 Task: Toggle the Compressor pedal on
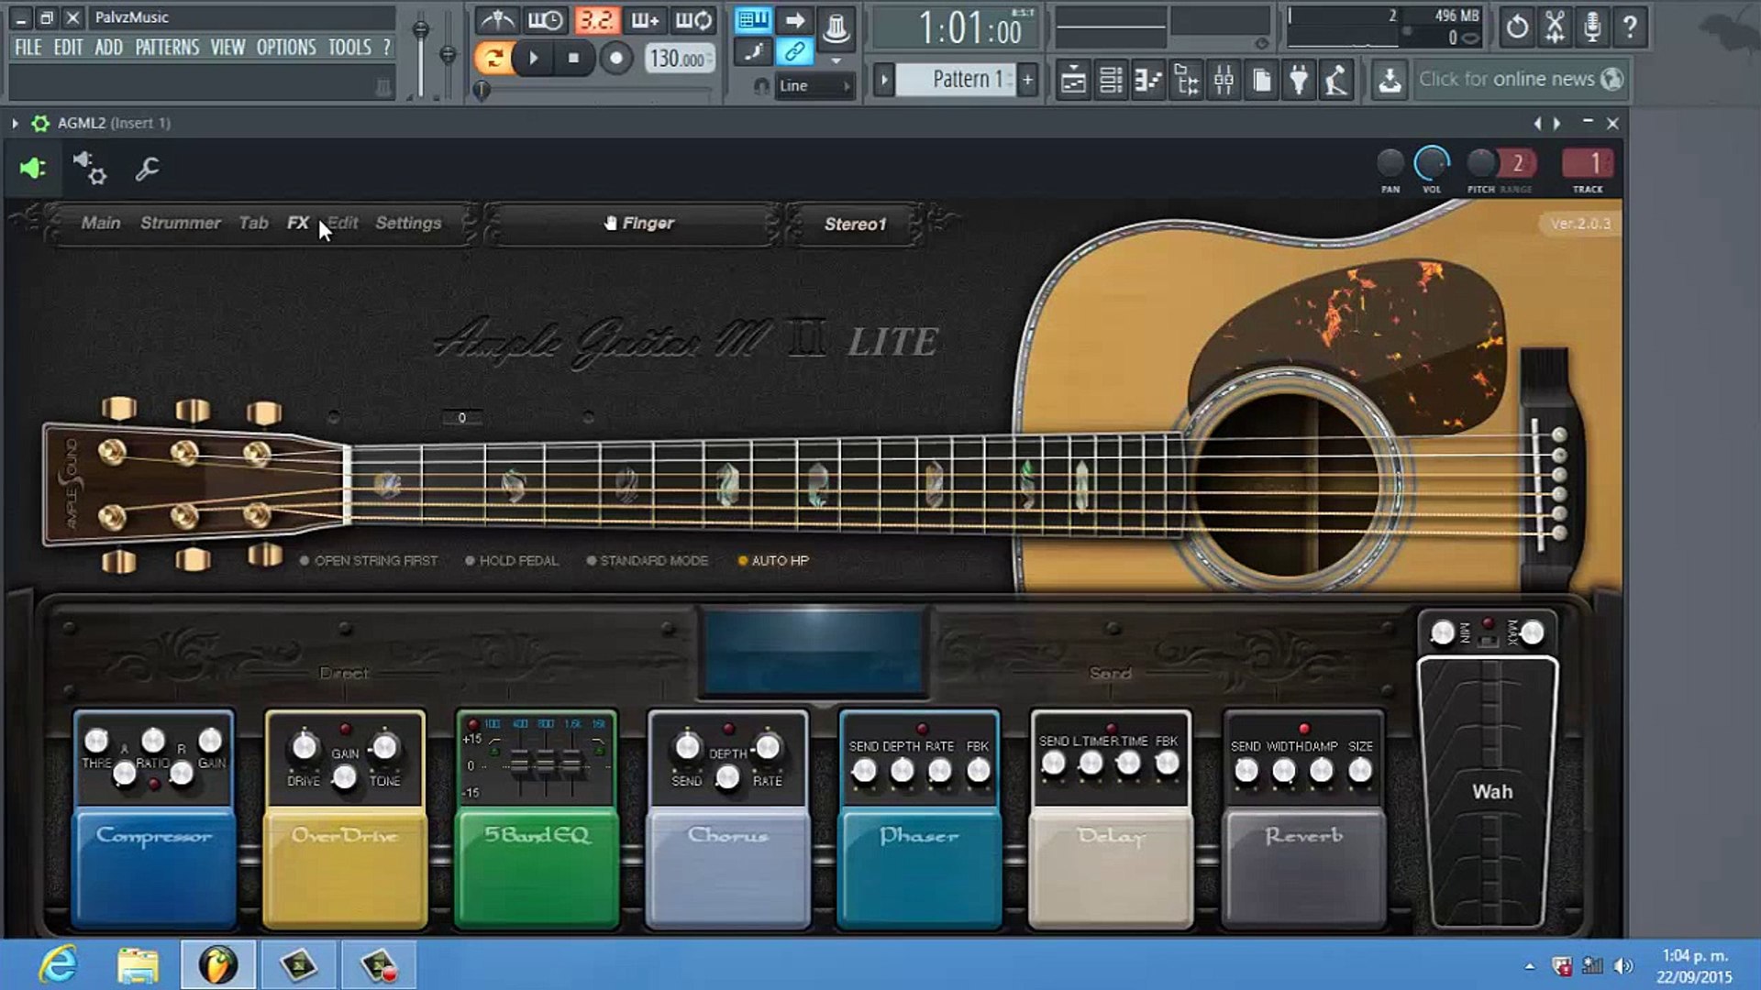click(154, 867)
